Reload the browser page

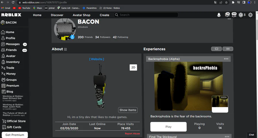[x=13, y=3]
